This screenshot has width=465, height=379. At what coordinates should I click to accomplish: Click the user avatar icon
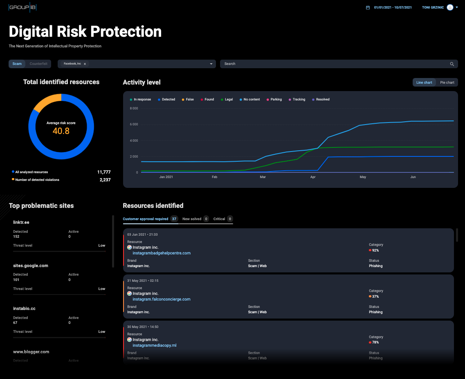(450, 7)
